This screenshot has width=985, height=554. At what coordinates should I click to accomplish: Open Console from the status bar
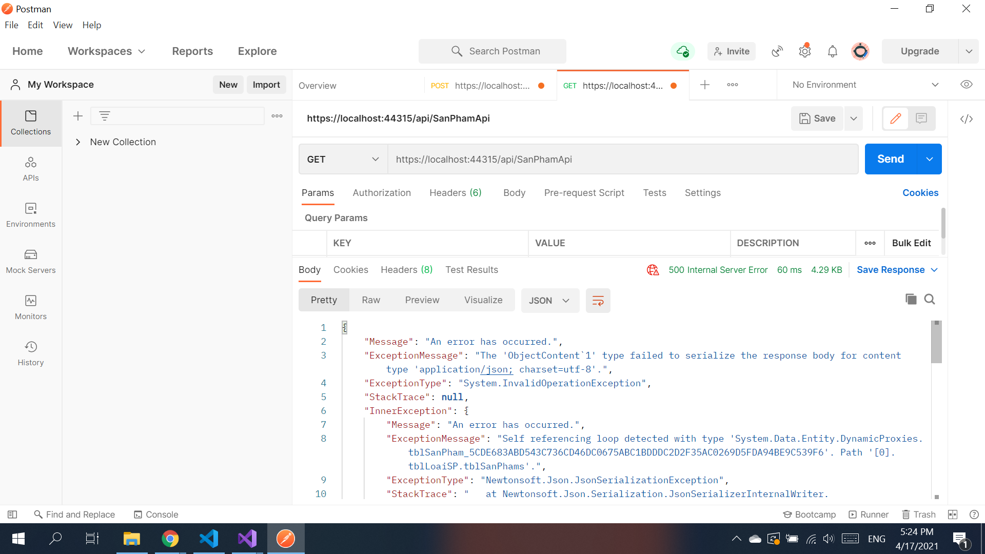tap(156, 515)
